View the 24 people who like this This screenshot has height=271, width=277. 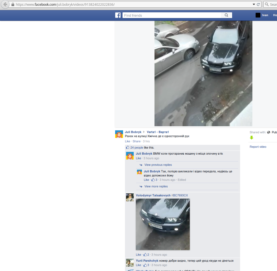click(x=137, y=148)
